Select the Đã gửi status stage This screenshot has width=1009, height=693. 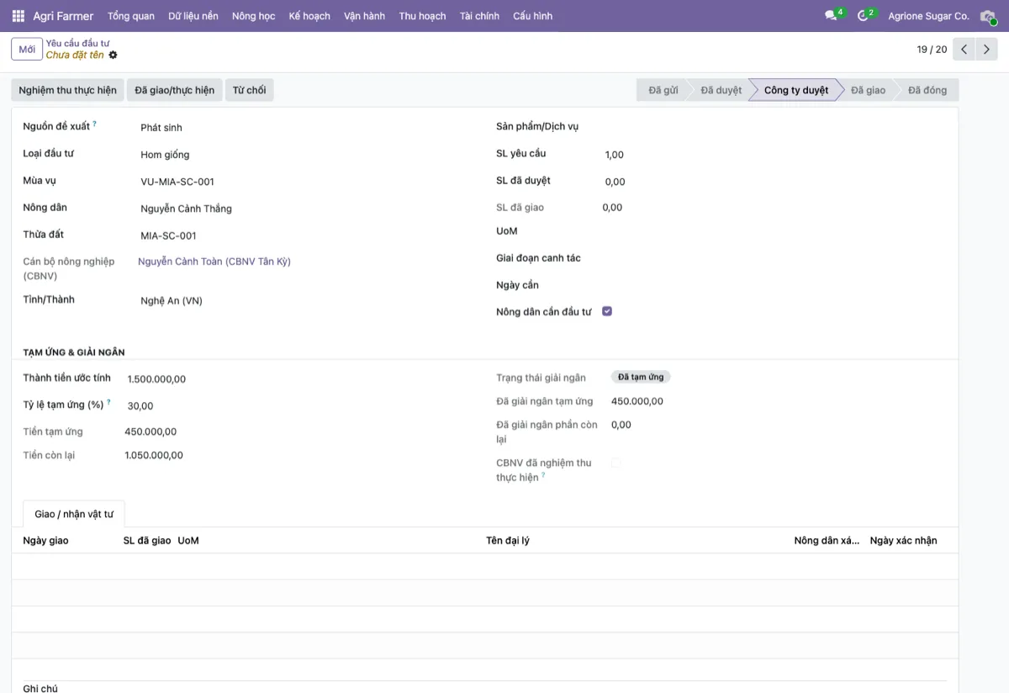coord(663,90)
